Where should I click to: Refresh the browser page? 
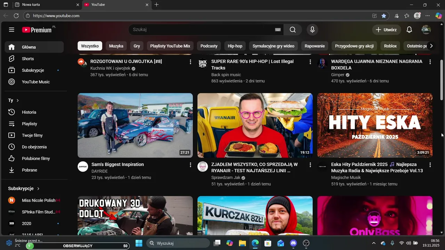16,16
